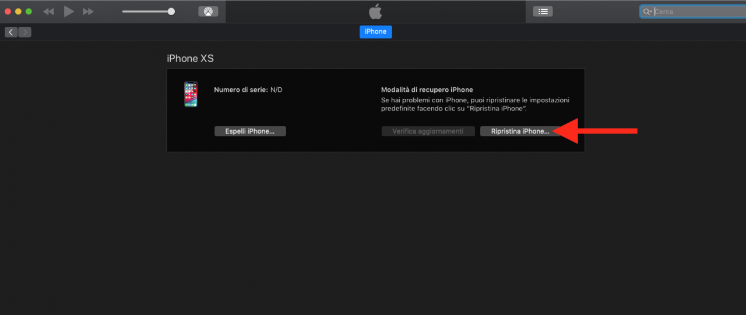This screenshot has width=746, height=315.
Task: Select the blue iPhone tab
Action: [x=375, y=32]
